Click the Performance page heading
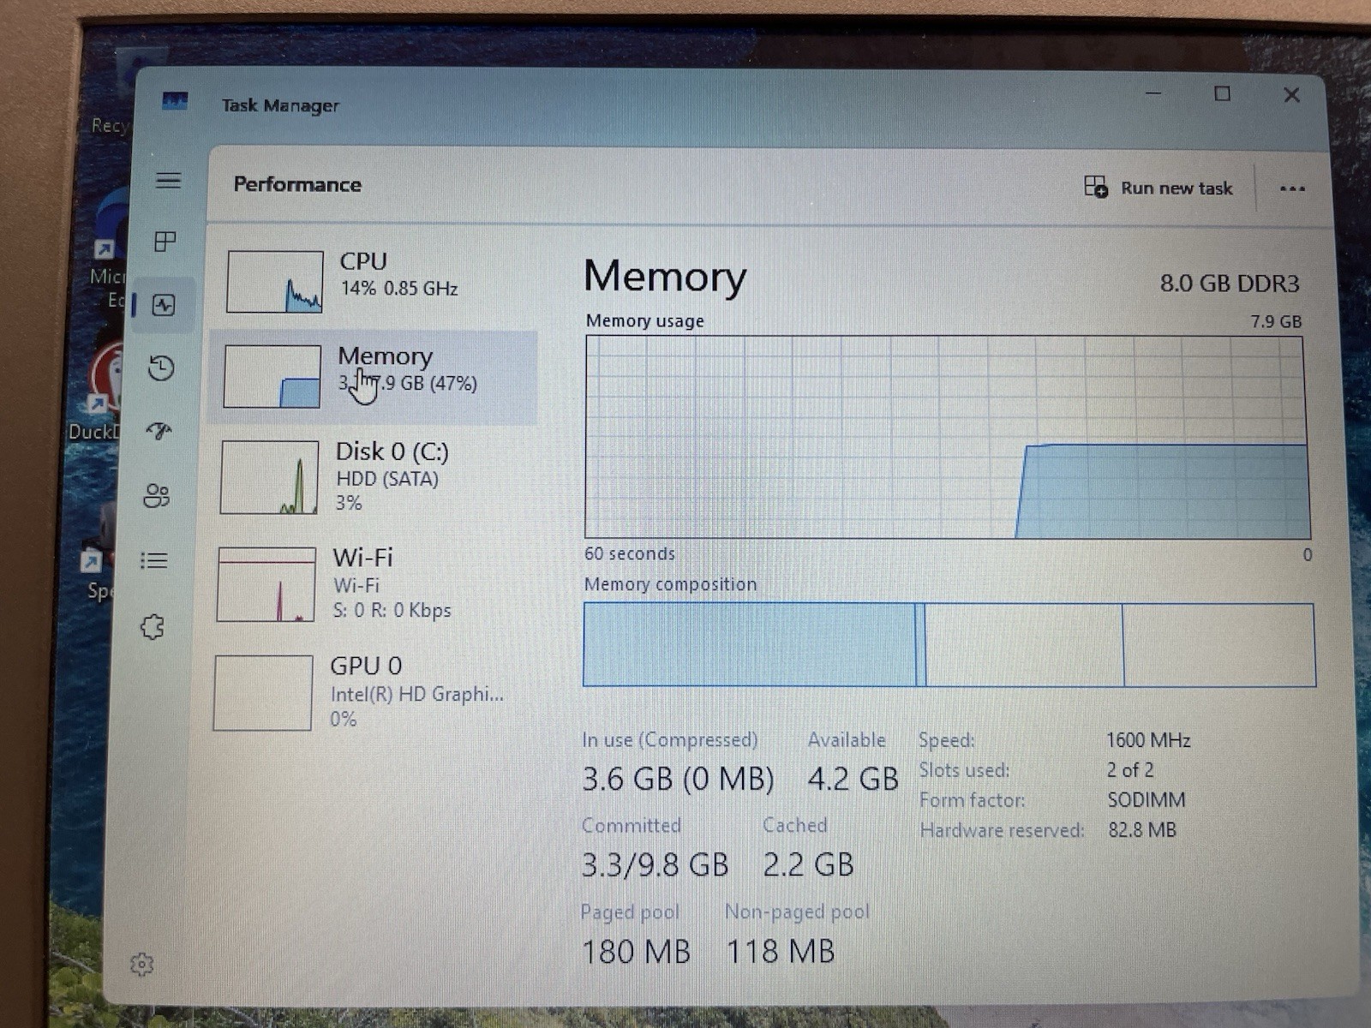 tap(297, 184)
